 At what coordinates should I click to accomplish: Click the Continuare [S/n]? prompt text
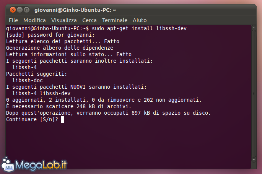pyautogui.click(x=32, y=120)
